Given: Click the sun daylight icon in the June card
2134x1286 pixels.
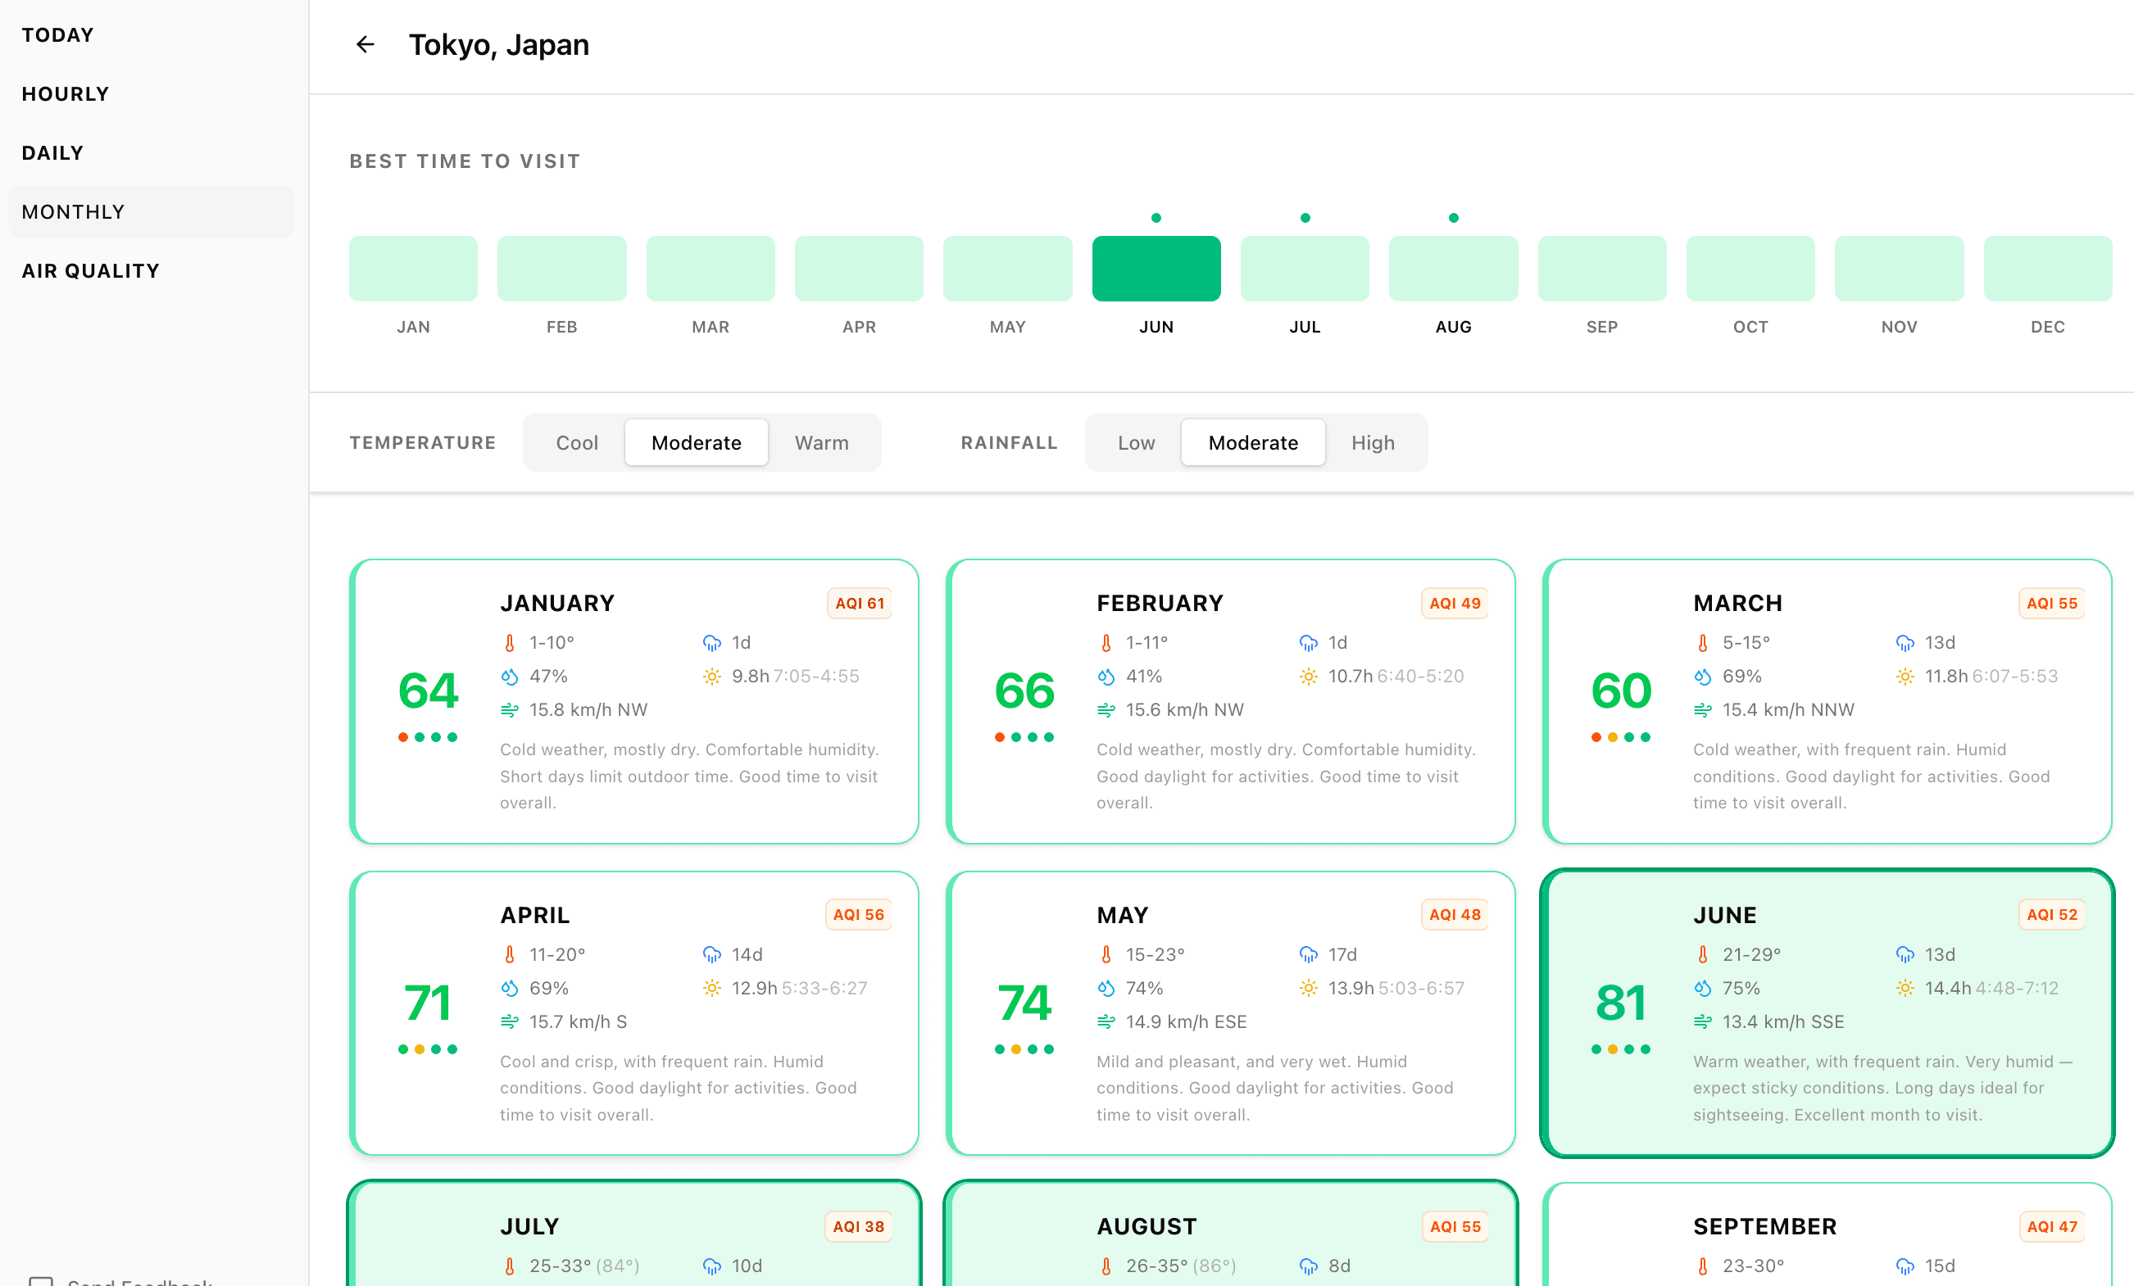Looking at the screenshot, I should (1905, 989).
